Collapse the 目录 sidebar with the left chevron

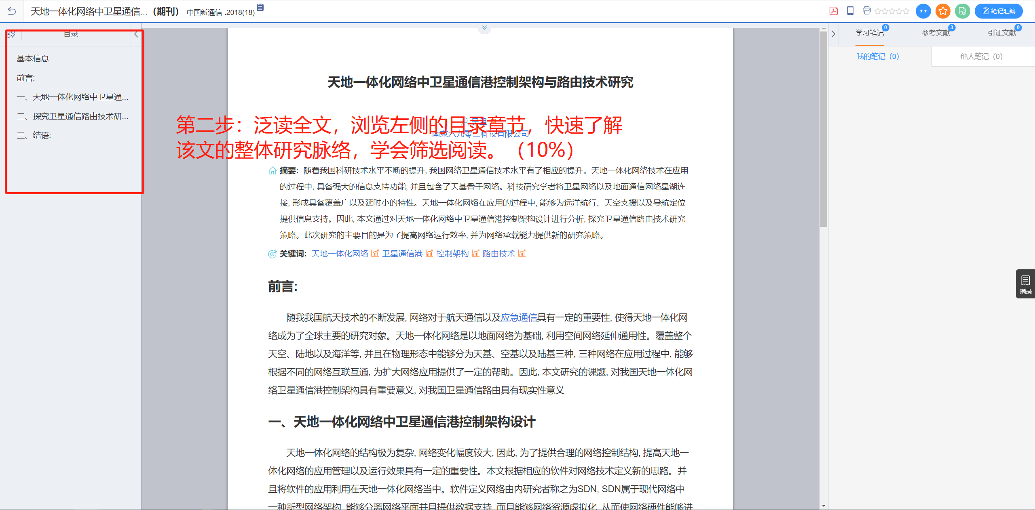click(136, 34)
